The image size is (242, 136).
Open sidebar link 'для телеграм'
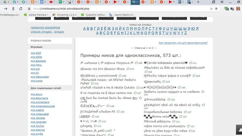pyautogui.click(x=39, y=122)
